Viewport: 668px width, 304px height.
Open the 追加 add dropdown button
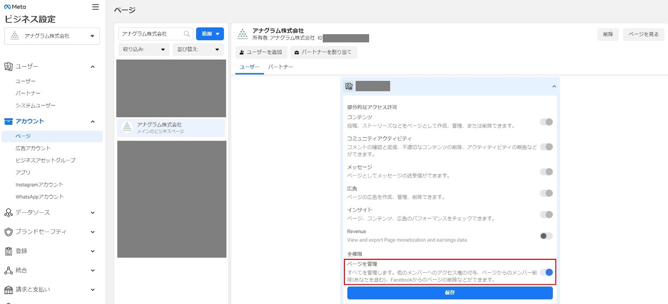[210, 34]
